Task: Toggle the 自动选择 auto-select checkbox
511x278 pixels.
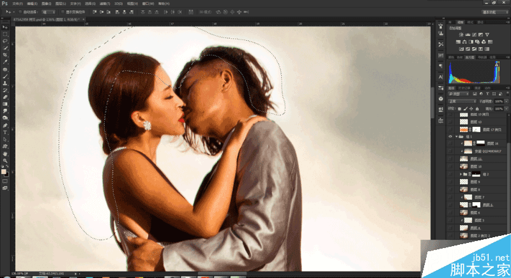Action: pyautogui.click(x=20, y=12)
